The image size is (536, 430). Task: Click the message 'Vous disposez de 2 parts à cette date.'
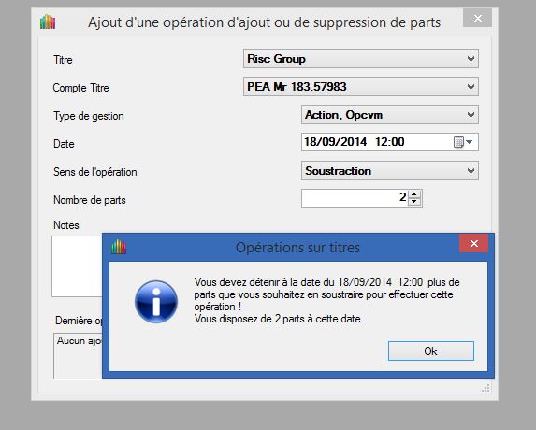point(279,319)
